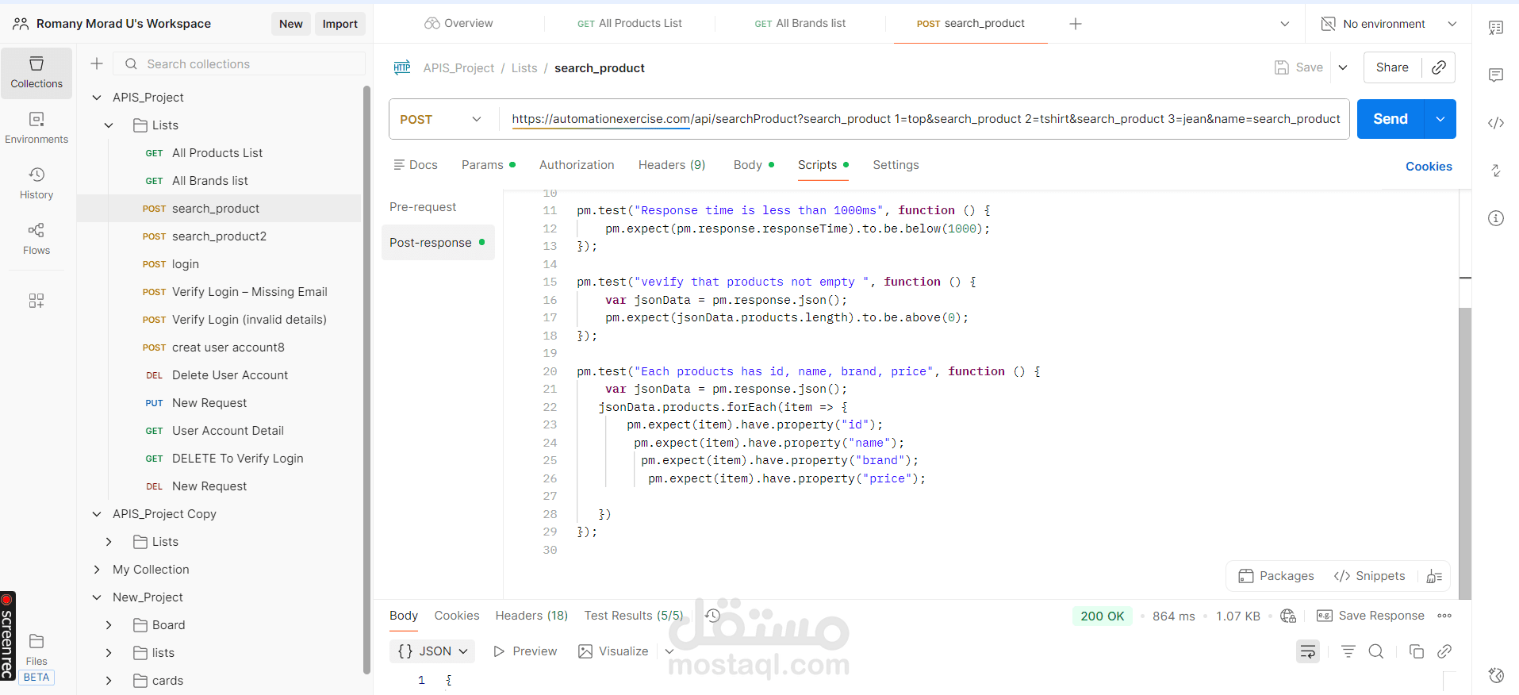Click the collections sidebar scrollbar
This screenshot has width=1519, height=695.
366,379
